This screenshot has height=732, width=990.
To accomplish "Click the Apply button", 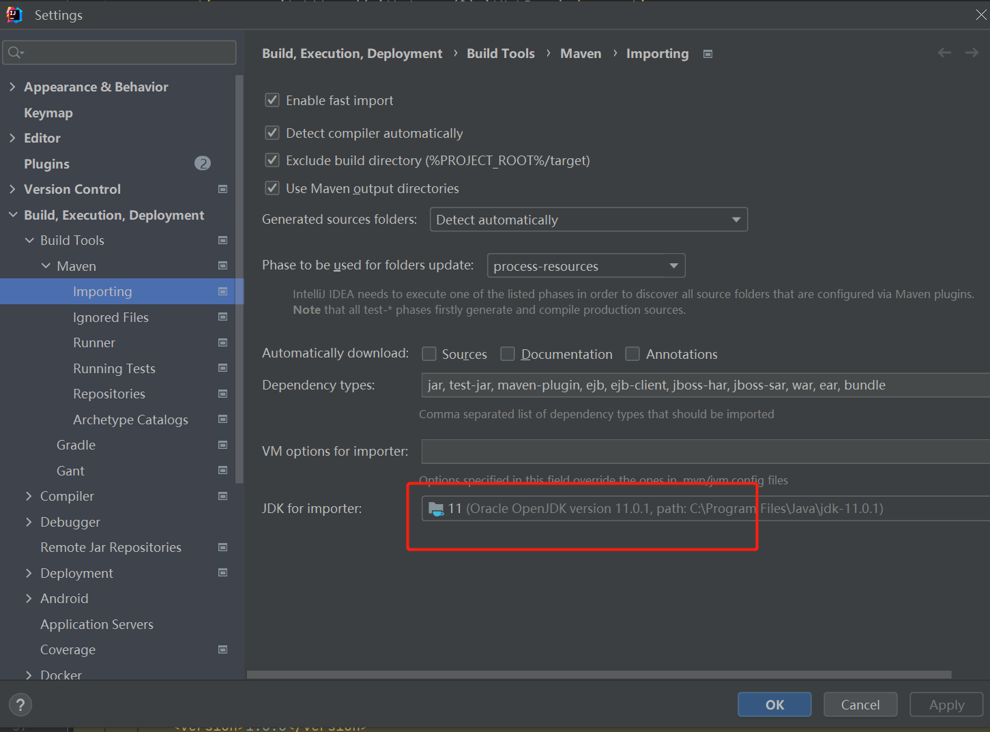I will tap(946, 705).
